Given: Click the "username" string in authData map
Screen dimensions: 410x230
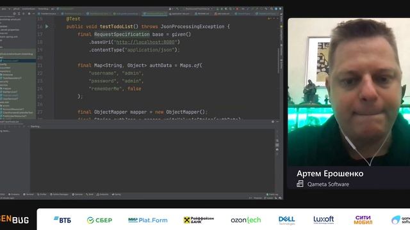Looking at the screenshot, I should coord(102,73).
